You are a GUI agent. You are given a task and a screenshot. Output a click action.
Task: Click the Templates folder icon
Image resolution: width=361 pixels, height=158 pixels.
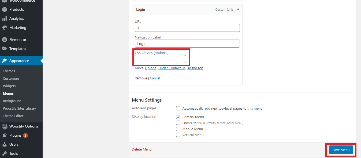(x=5, y=49)
